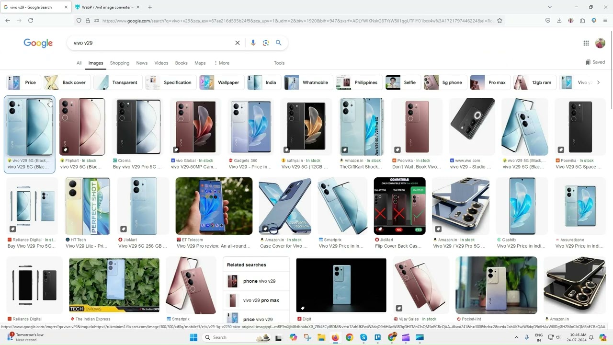
Task: Filter images by the Back cover chip
Action: click(x=67, y=82)
